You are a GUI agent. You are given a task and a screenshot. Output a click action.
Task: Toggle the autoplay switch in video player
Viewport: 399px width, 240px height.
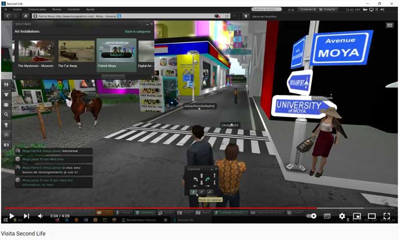pos(311,216)
